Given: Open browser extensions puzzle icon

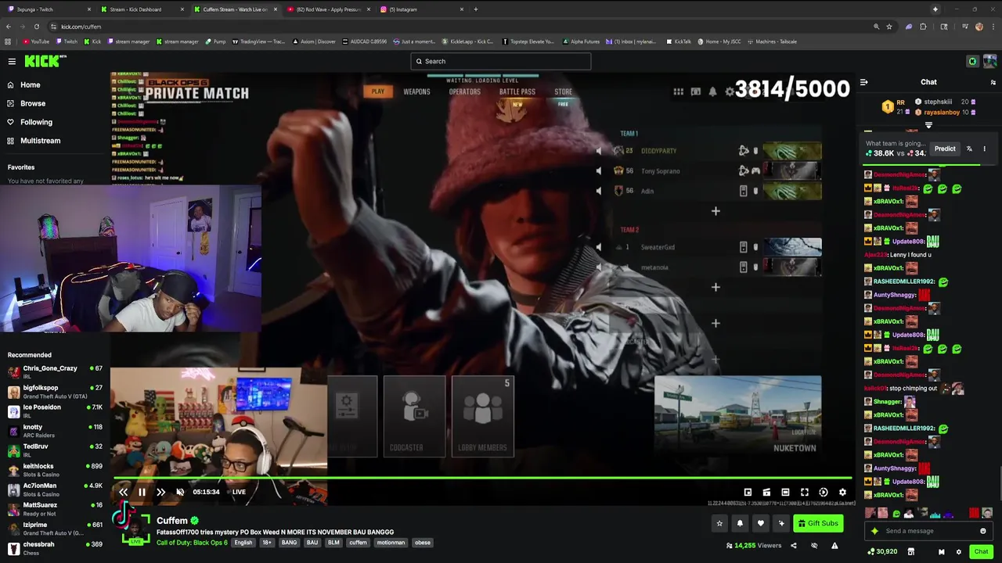Looking at the screenshot, I should click(x=923, y=27).
